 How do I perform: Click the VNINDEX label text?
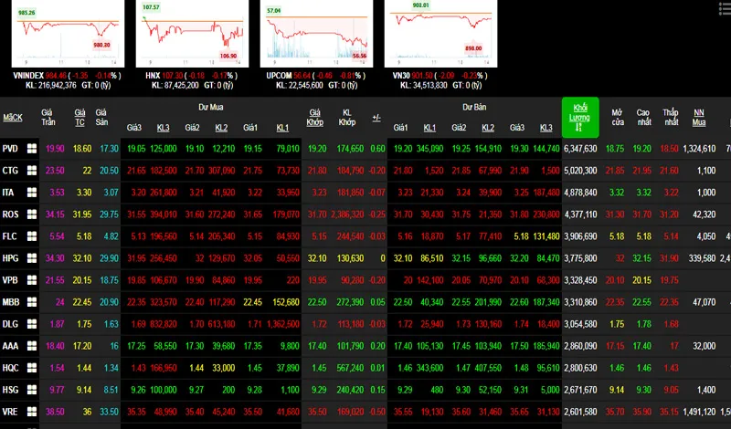click(x=28, y=76)
